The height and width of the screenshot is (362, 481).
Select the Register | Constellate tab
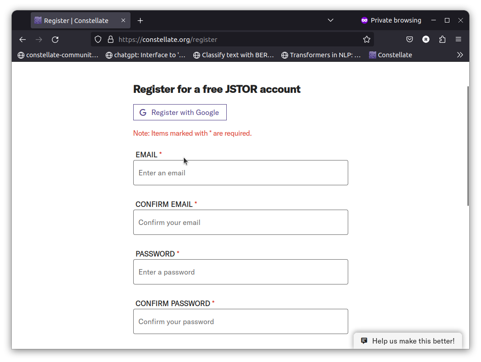point(80,21)
